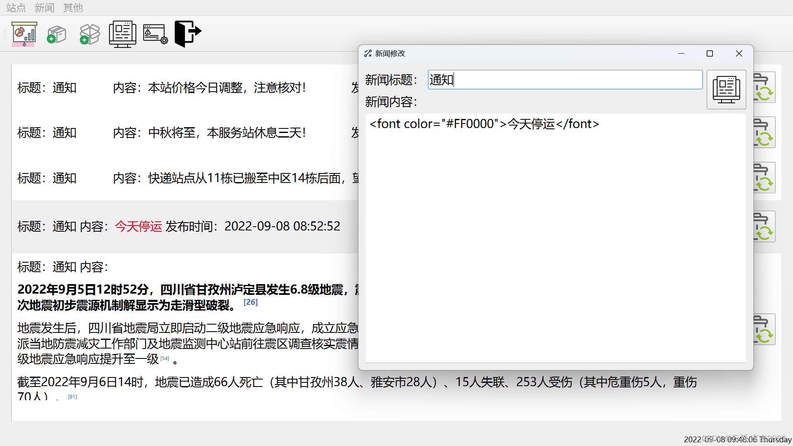This screenshot has height=446, width=793.
Task: Click the bold 2022年9月5日12时52分 earthquake headline
Action: (188, 297)
